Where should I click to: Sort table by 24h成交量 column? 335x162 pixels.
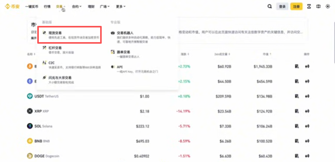coord(222,54)
